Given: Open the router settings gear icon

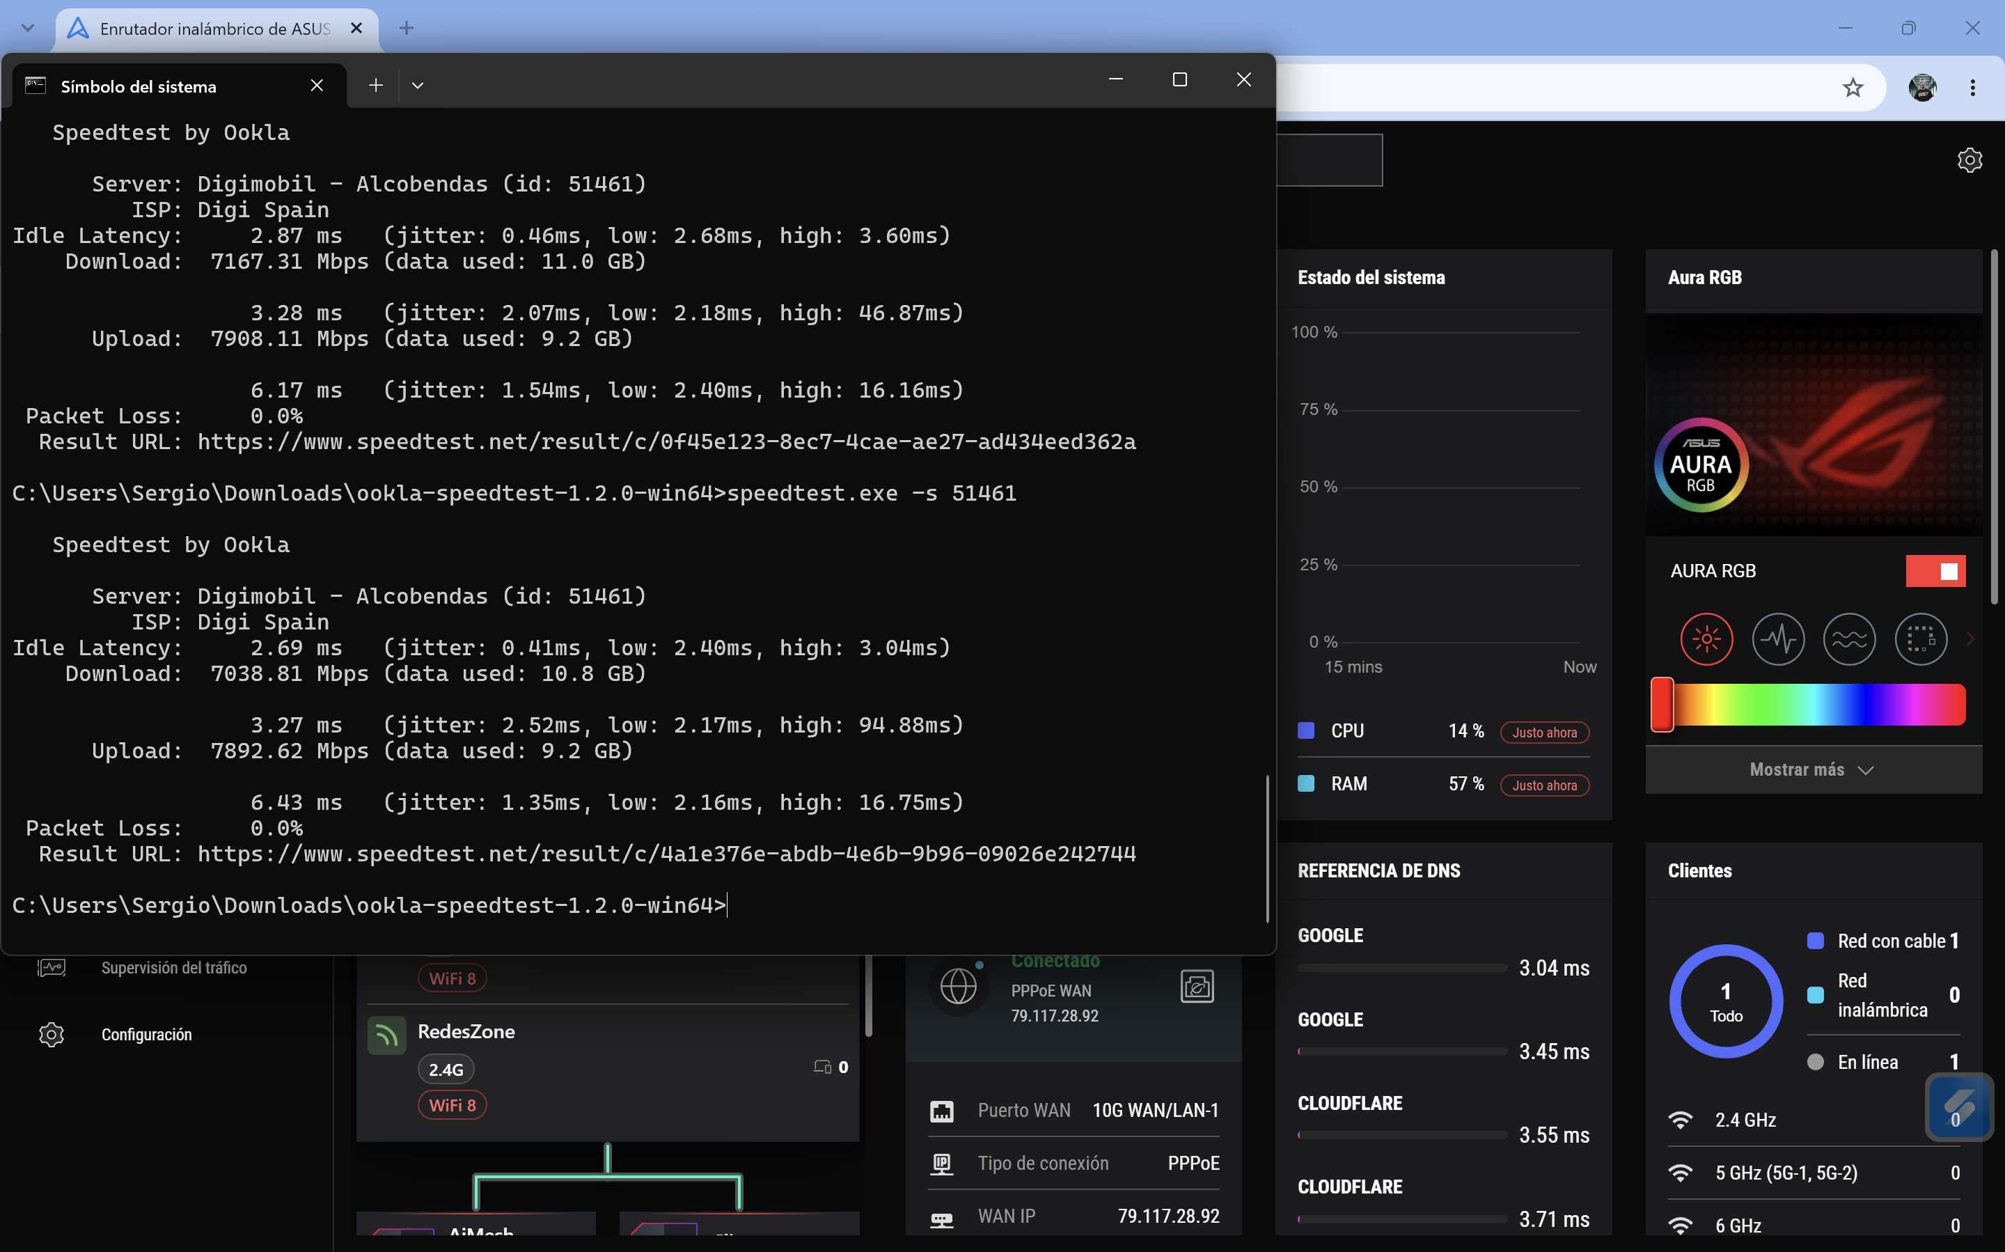Looking at the screenshot, I should (x=1969, y=160).
